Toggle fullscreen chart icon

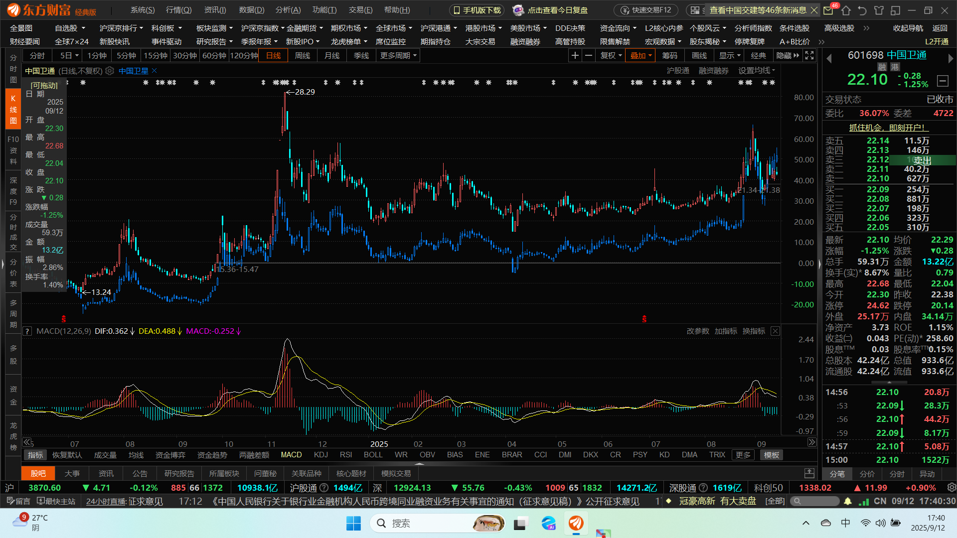coord(809,55)
